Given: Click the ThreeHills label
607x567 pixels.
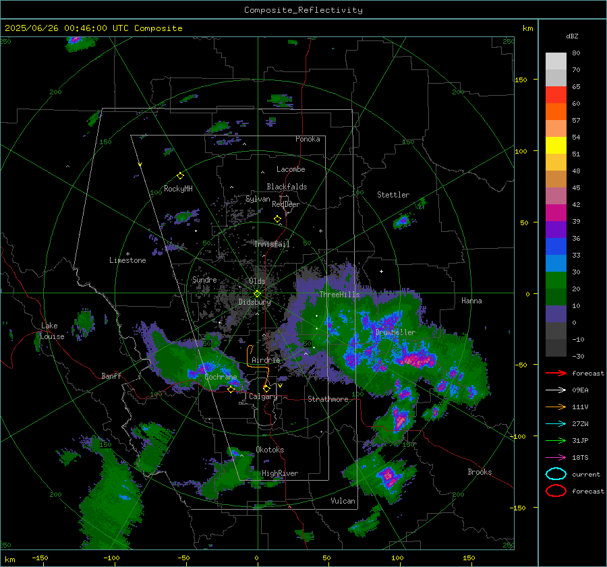Looking at the screenshot, I should (339, 295).
